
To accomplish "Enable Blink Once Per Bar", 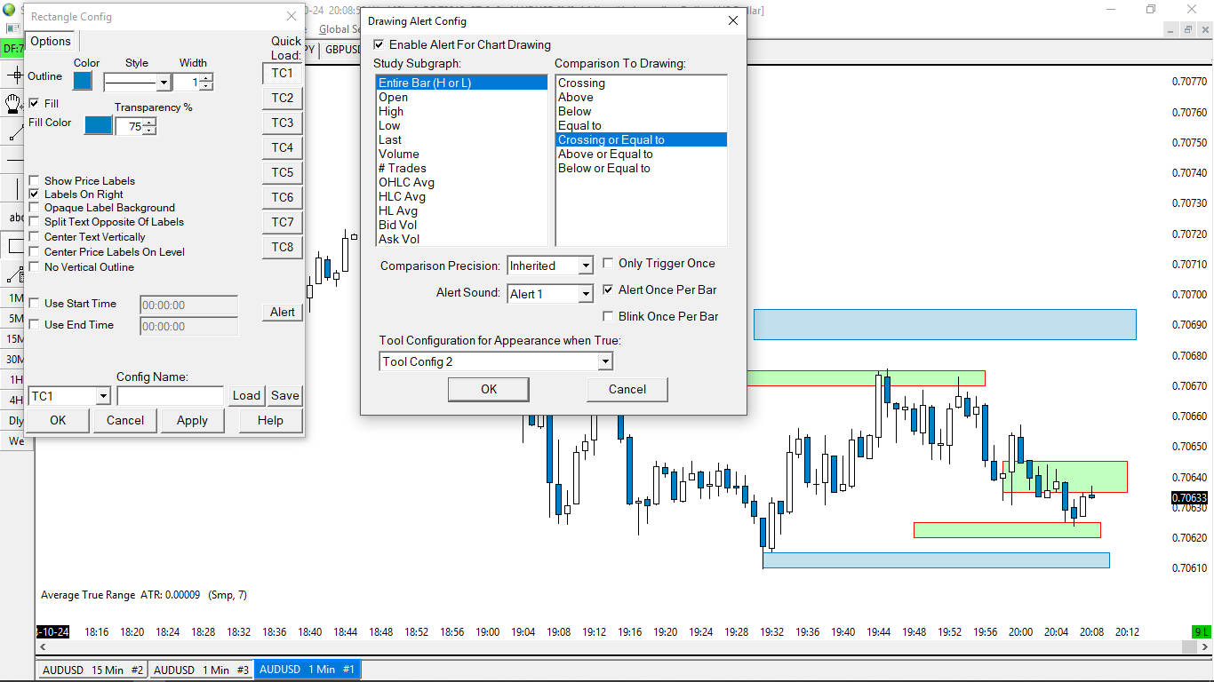I will click(609, 317).
